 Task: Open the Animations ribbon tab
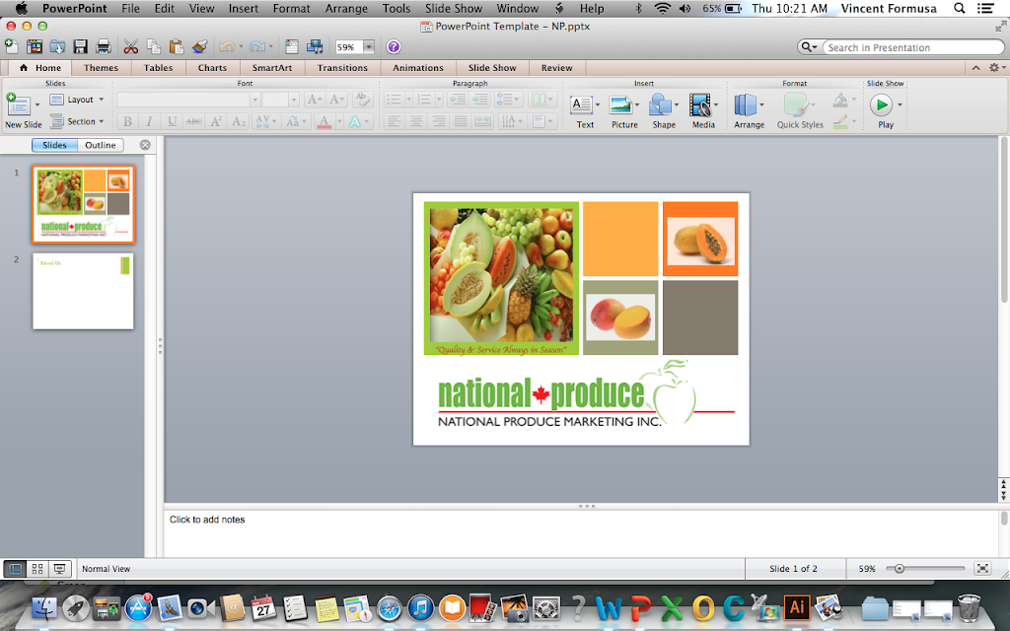pos(418,68)
